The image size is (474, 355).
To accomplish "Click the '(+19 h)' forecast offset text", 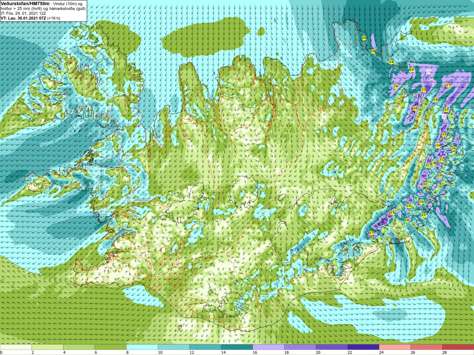I will click(x=53, y=18).
